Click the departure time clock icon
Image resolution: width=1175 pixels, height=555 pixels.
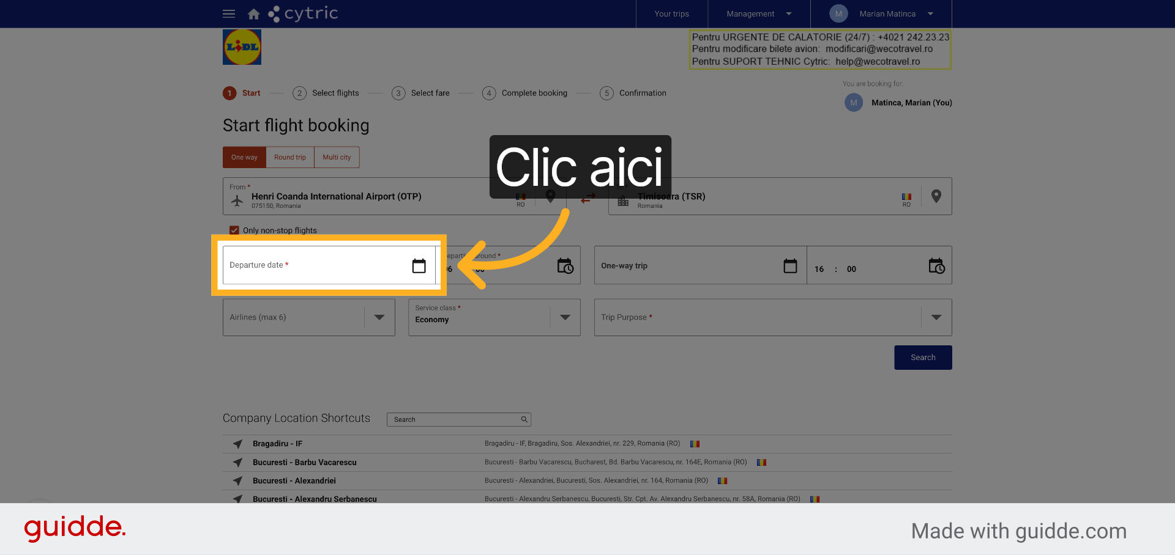(565, 266)
